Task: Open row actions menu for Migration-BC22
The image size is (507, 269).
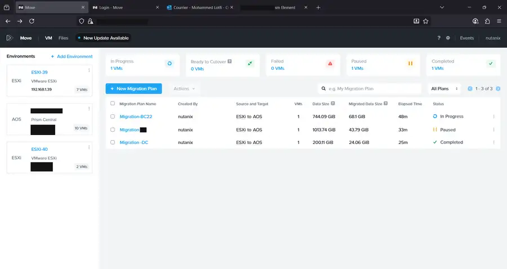Action: [493, 116]
